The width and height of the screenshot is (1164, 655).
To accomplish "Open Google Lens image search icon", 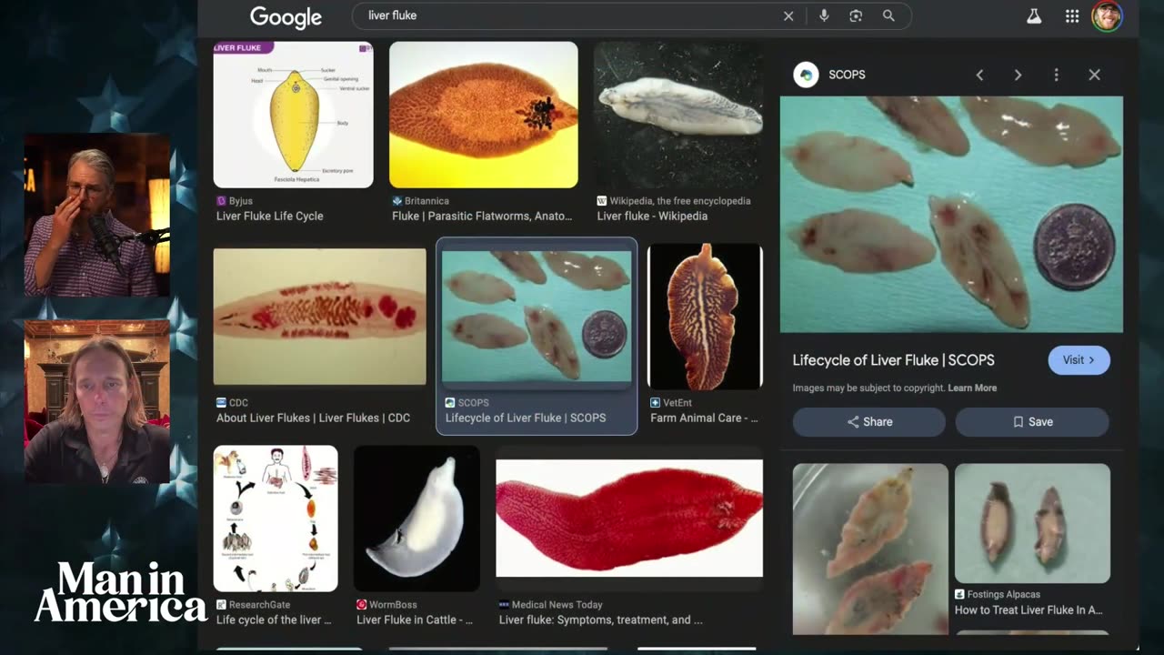I will pos(856,15).
